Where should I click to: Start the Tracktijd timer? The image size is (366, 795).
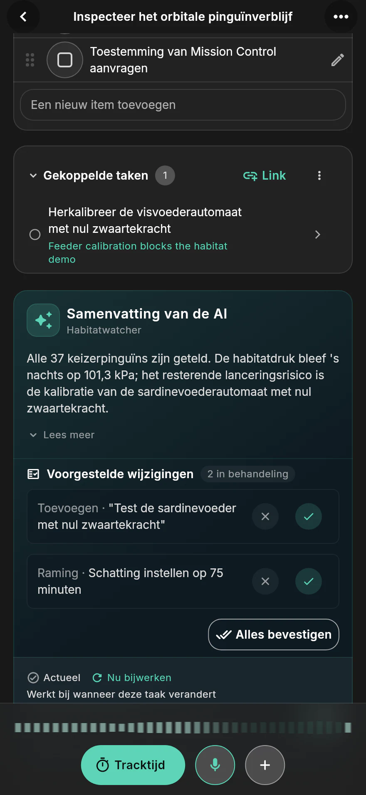pos(133,765)
